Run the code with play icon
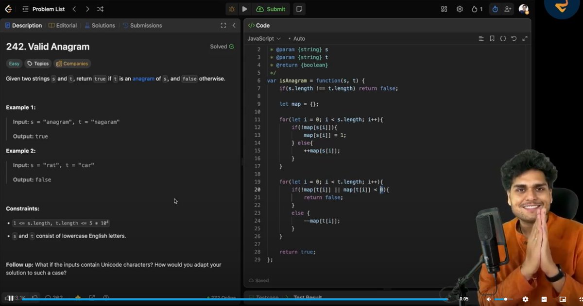The image size is (583, 306). click(x=244, y=9)
